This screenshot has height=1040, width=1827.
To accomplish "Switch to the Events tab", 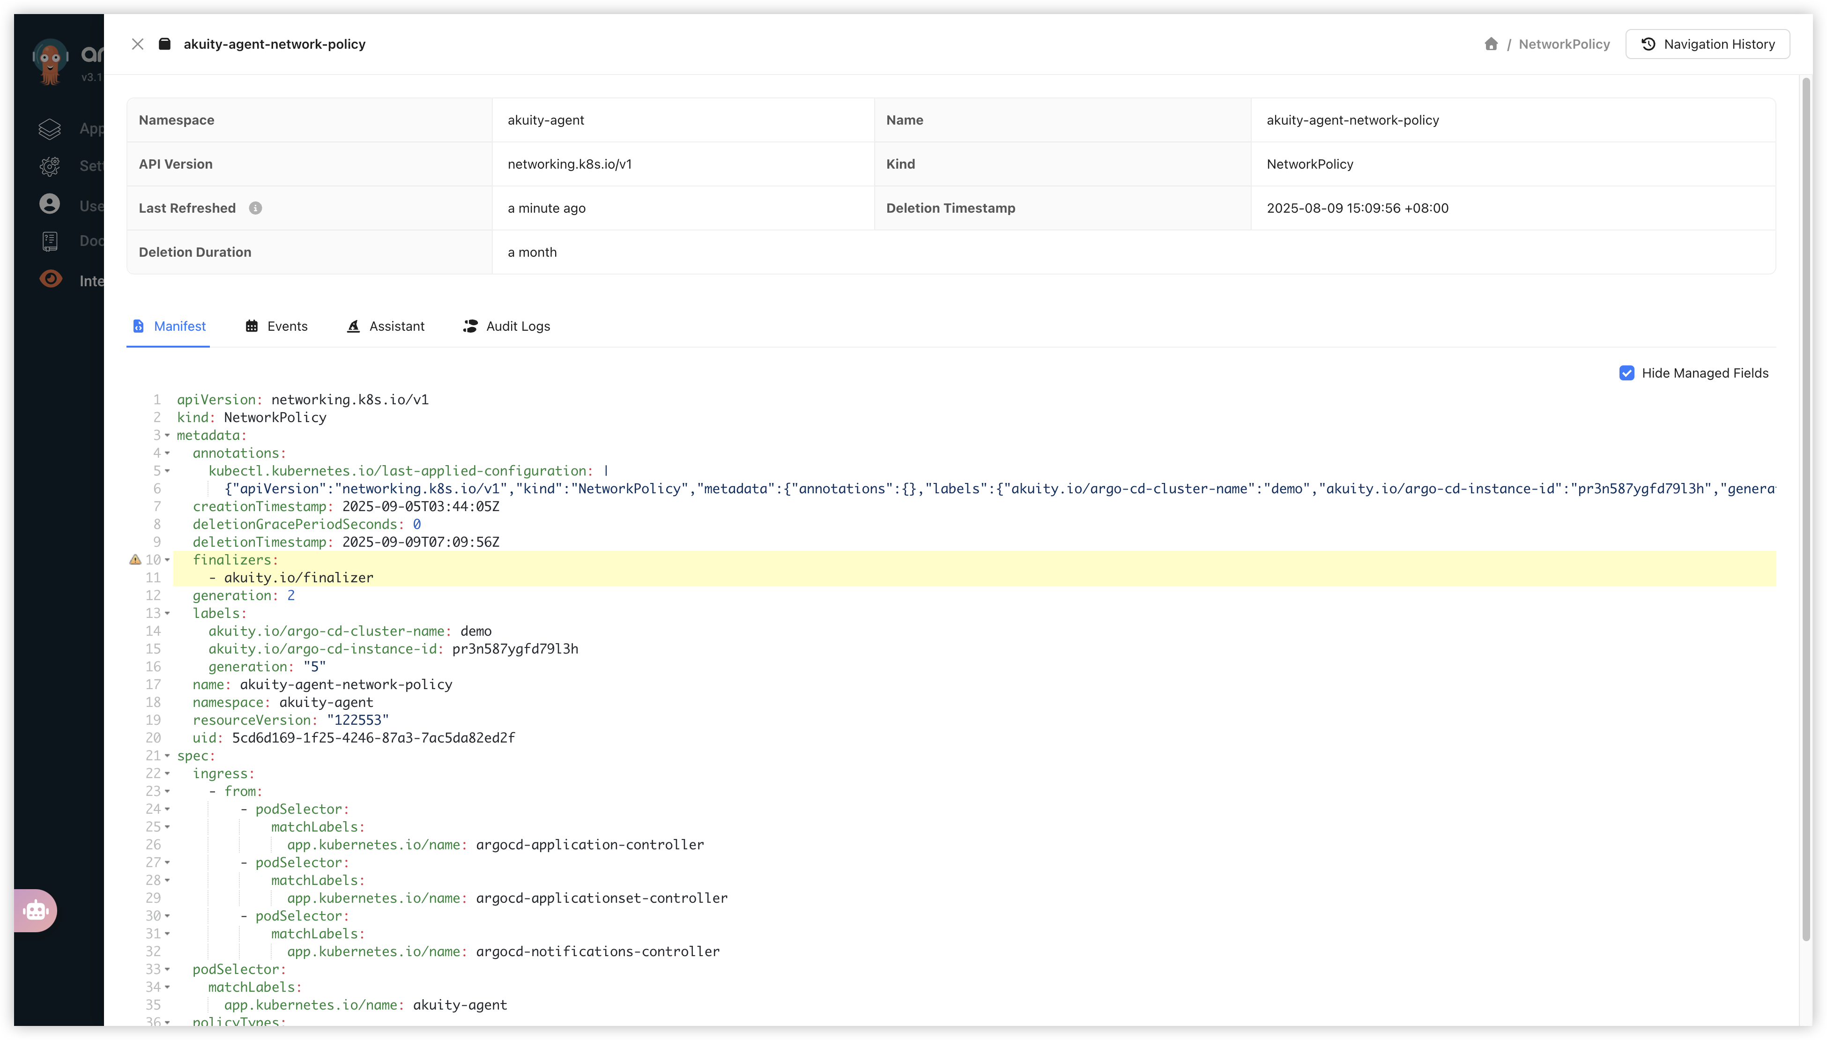I will pos(276,327).
